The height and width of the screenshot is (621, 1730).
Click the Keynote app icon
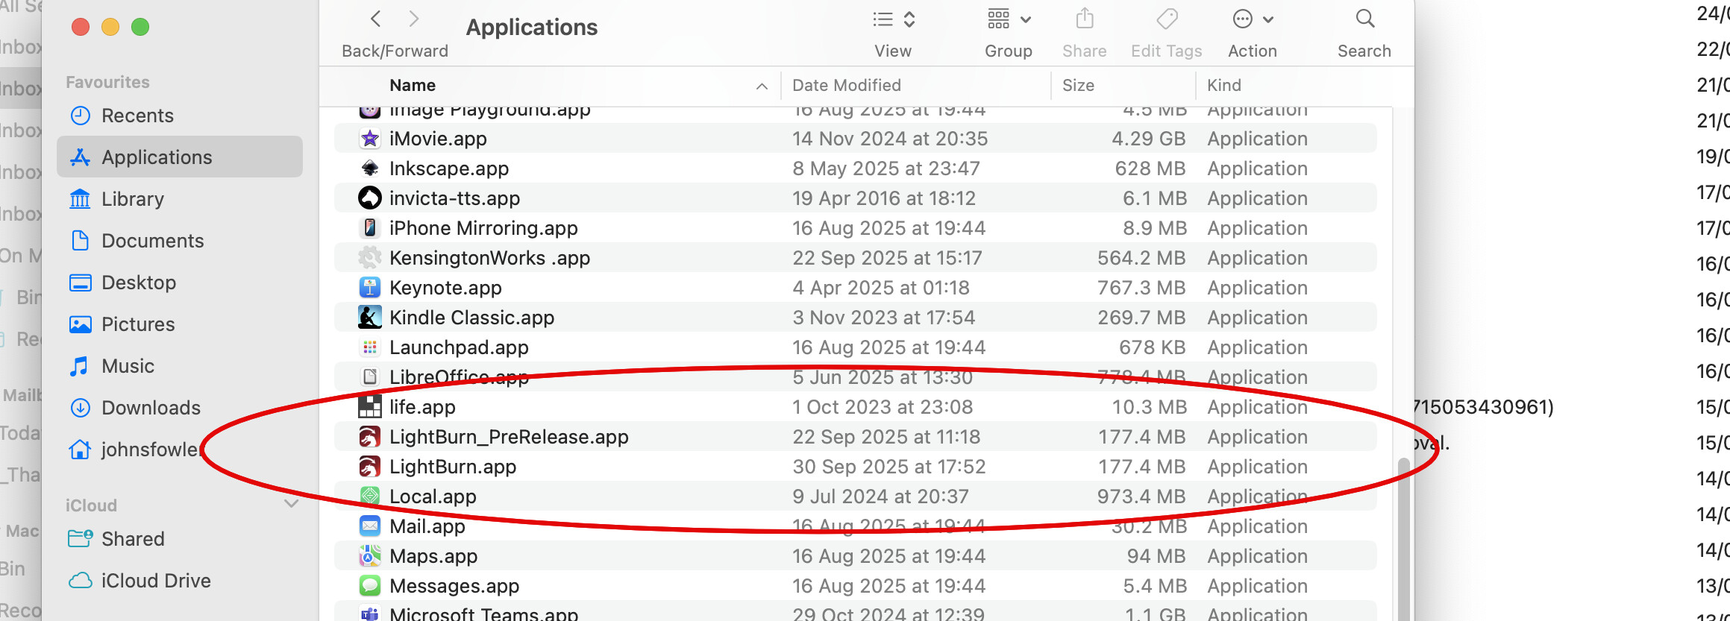click(369, 288)
